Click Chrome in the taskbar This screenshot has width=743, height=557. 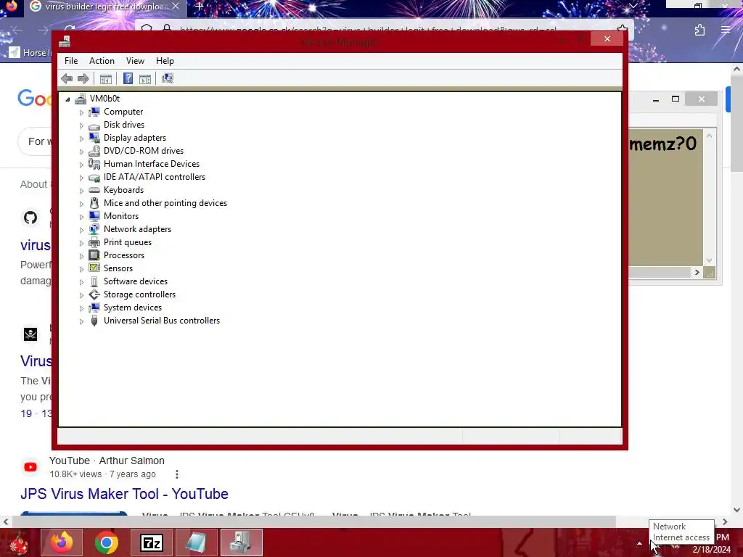(x=106, y=542)
